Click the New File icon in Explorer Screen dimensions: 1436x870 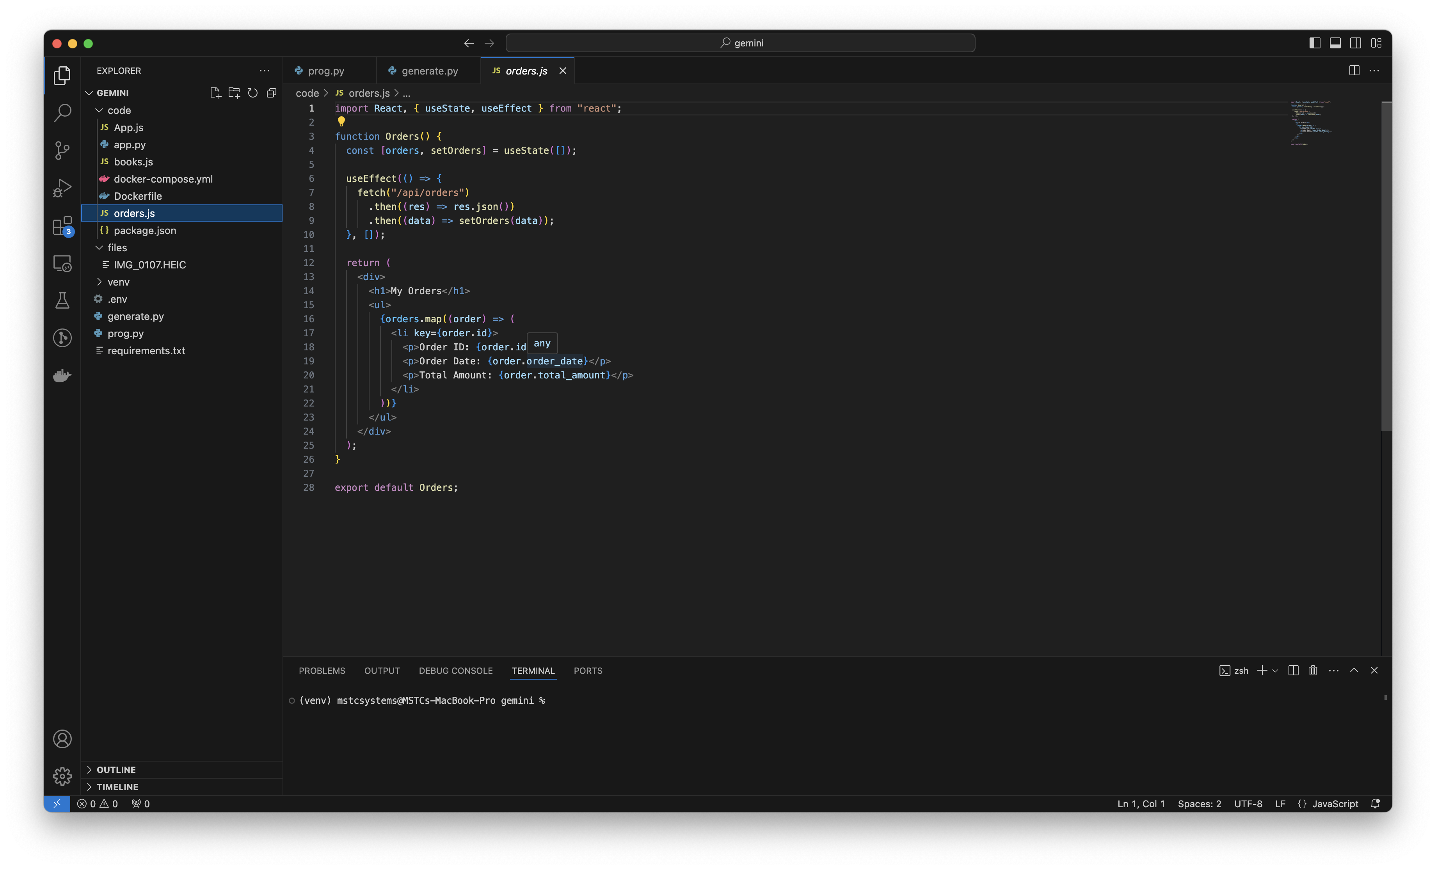(x=215, y=92)
